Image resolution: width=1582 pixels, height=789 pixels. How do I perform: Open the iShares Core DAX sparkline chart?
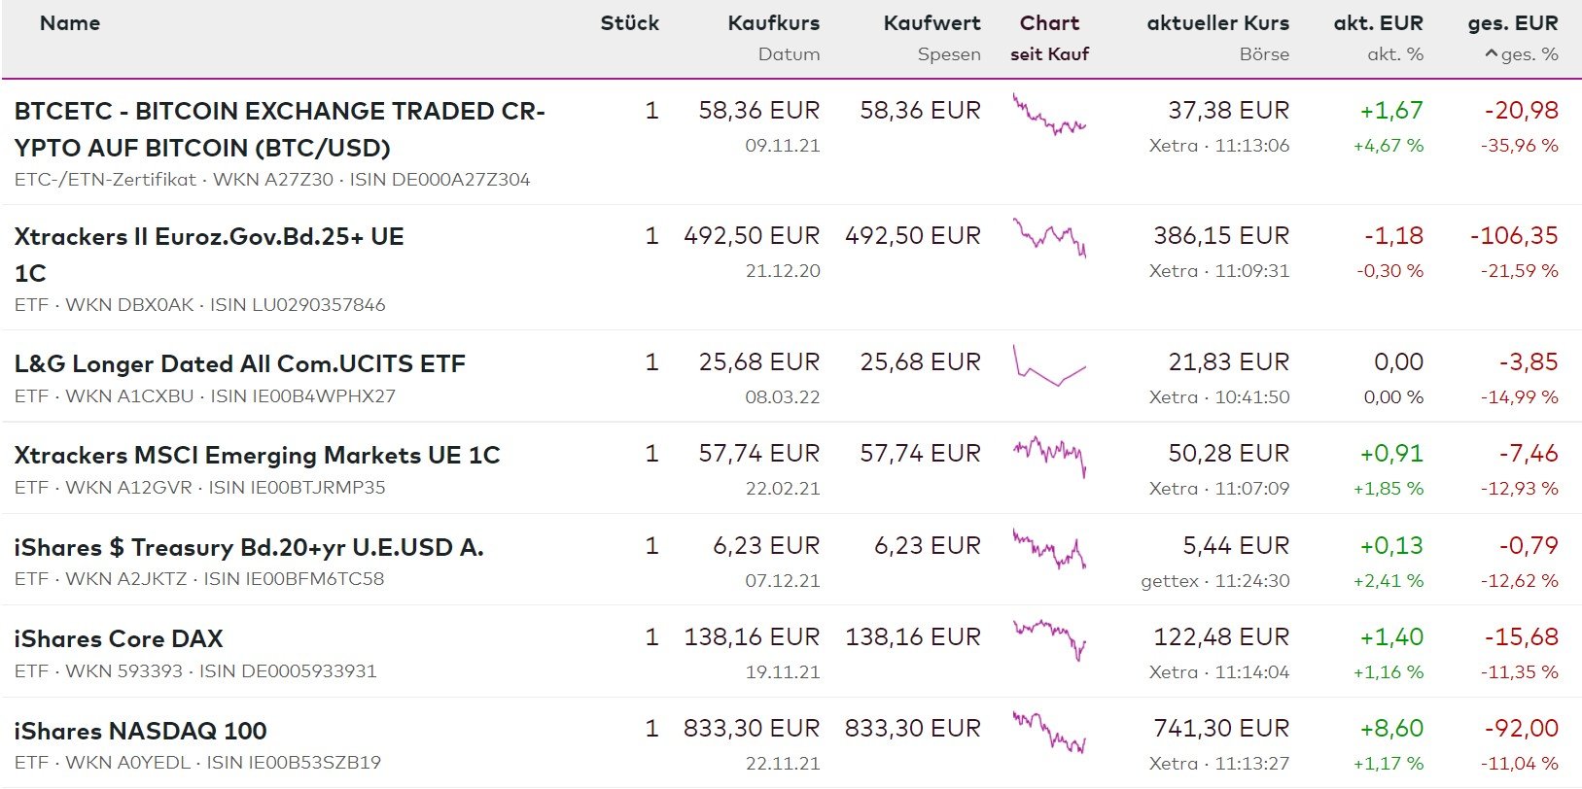pyautogui.click(x=1049, y=638)
